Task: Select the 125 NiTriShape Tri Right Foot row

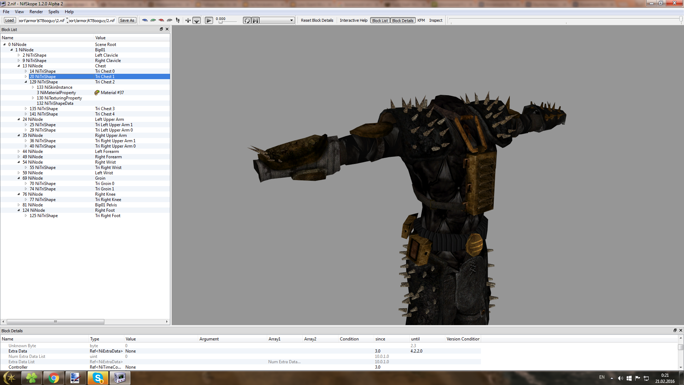Action: click(85, 216)
